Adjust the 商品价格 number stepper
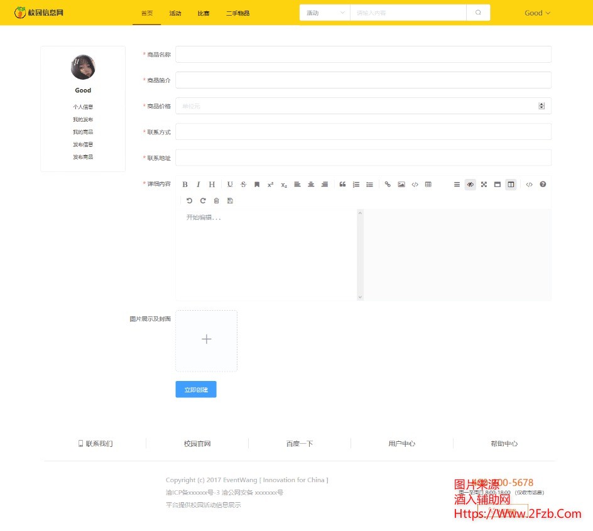 point(541,106)
